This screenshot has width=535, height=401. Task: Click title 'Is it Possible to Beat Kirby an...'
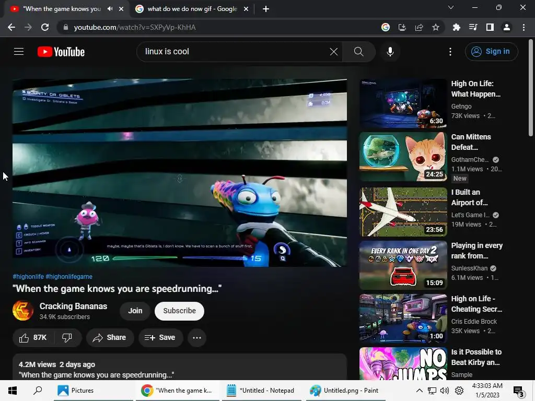pyautogui.click(x=476, y=357)
